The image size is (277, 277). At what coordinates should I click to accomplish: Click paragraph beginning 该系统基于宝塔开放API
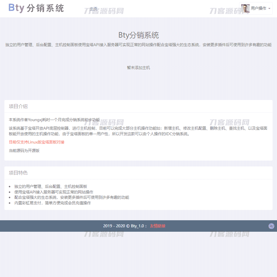click(x=138, y=131)
